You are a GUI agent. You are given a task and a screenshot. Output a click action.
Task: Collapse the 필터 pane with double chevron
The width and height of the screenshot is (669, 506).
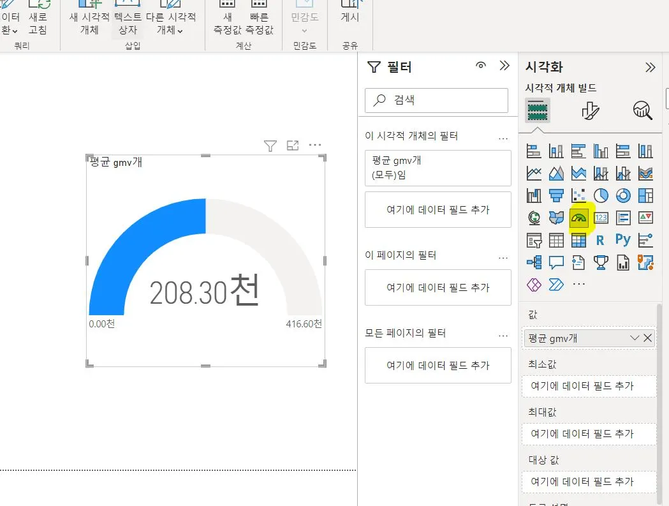pyautogui.click(x=504, y=66)
